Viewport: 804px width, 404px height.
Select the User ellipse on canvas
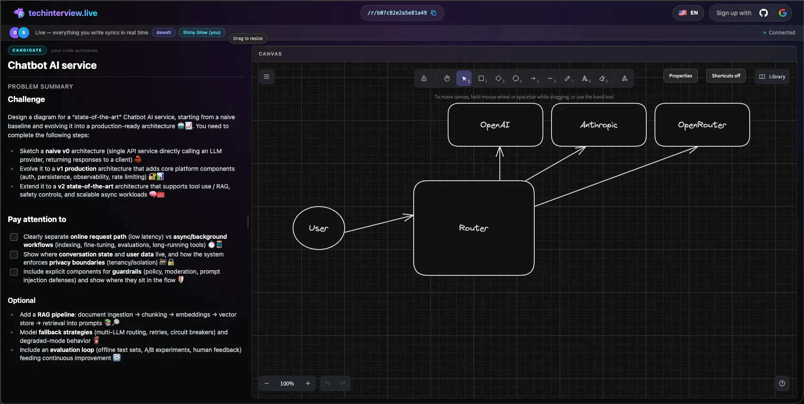click(319, 228)
